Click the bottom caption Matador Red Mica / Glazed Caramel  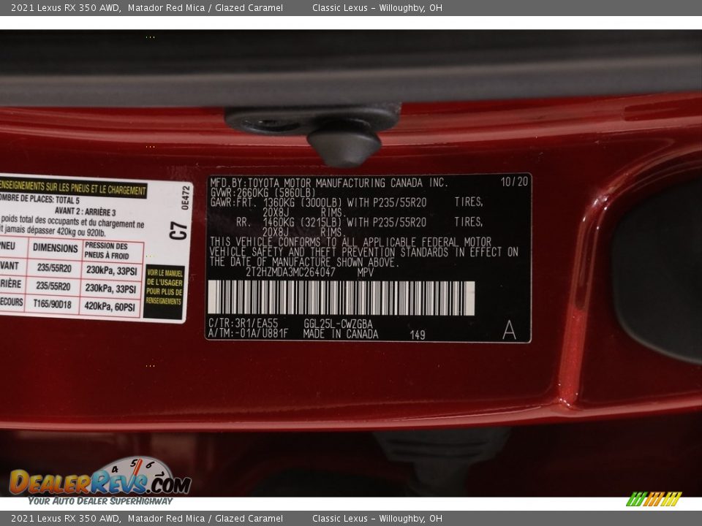(205, 519)
